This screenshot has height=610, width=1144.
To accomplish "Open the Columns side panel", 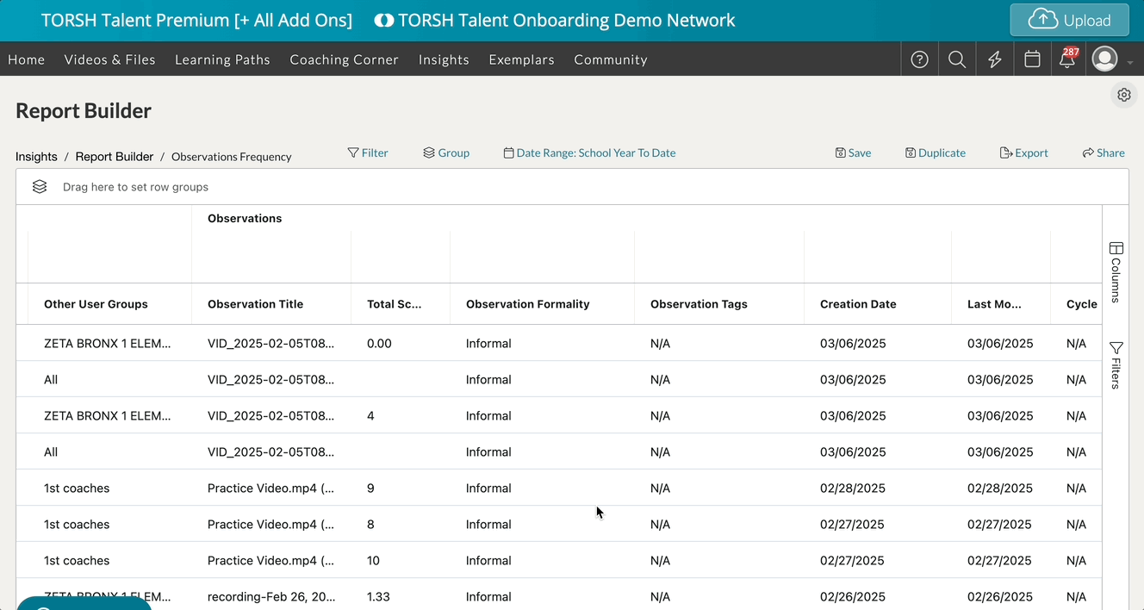I will [x=1116, y=272].
